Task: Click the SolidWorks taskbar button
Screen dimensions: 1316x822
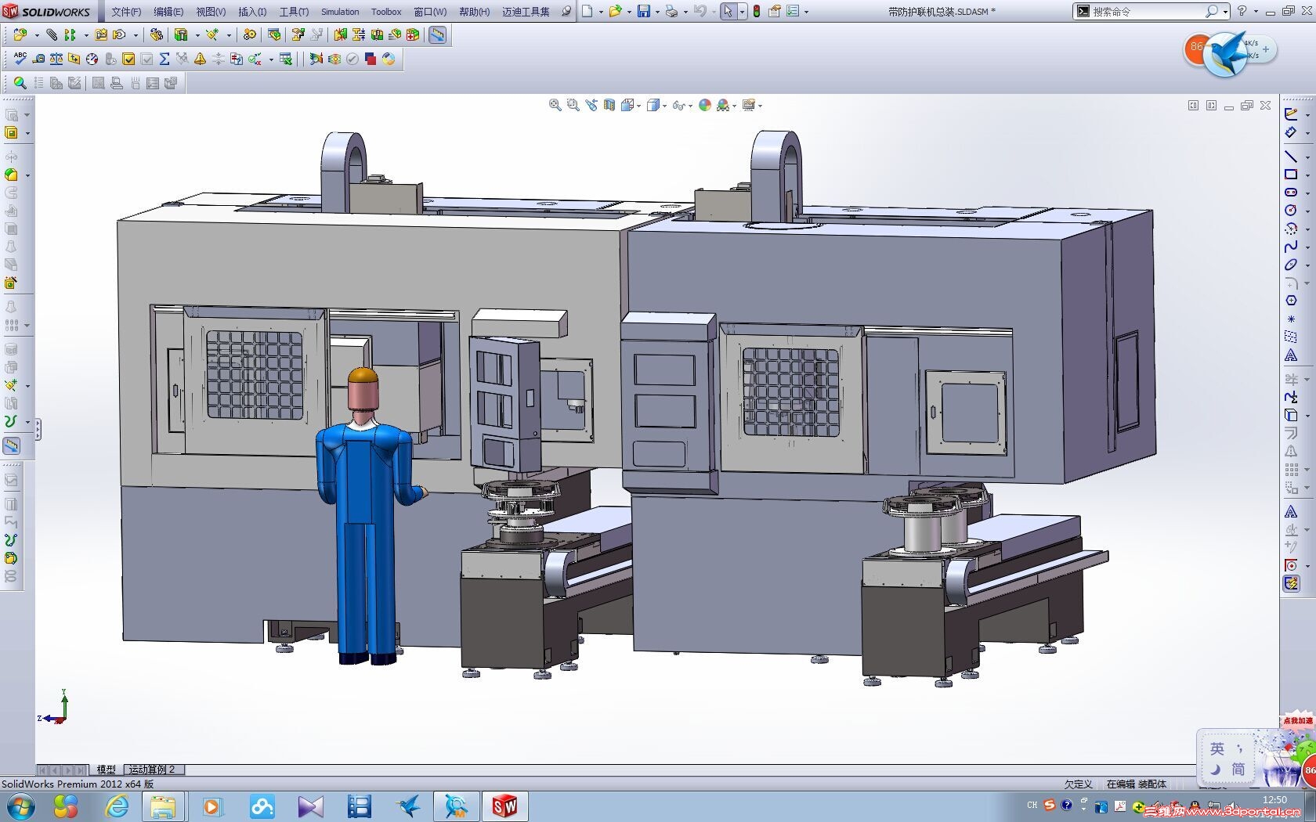Action: click(x=504, y=806)
